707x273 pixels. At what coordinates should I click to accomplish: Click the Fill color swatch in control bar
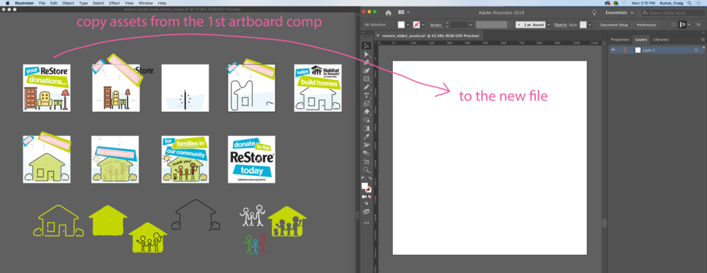[x=401, y=25]
